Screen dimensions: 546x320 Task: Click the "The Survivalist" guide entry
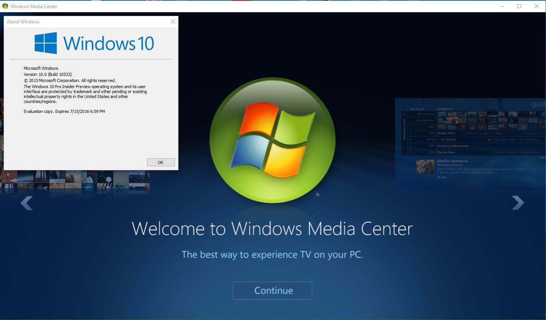pyautogui.click(x=505, y=152)
